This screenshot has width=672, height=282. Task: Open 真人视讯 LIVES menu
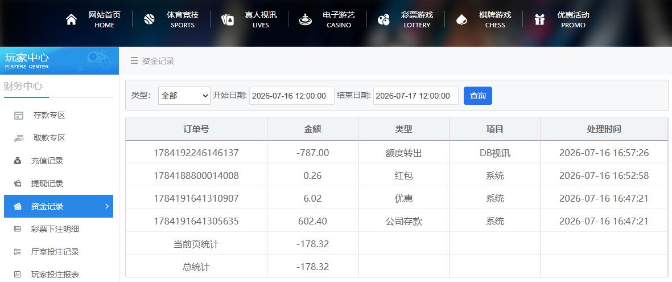pyautogui.click(x=261, y=20)
